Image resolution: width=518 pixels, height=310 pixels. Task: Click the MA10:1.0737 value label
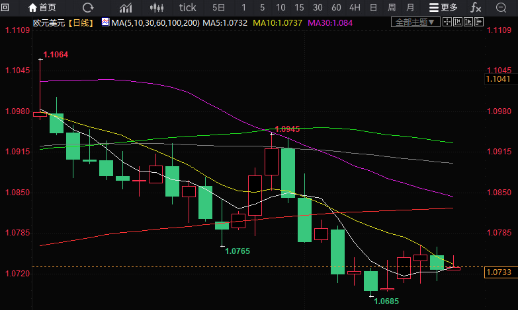(277, 22)
